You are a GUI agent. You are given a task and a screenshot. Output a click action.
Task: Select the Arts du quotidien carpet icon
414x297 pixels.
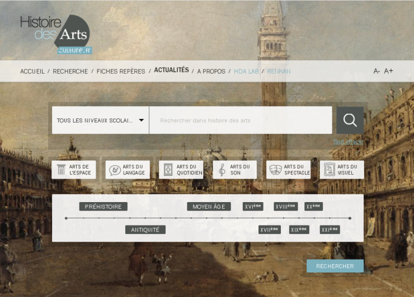168,170
